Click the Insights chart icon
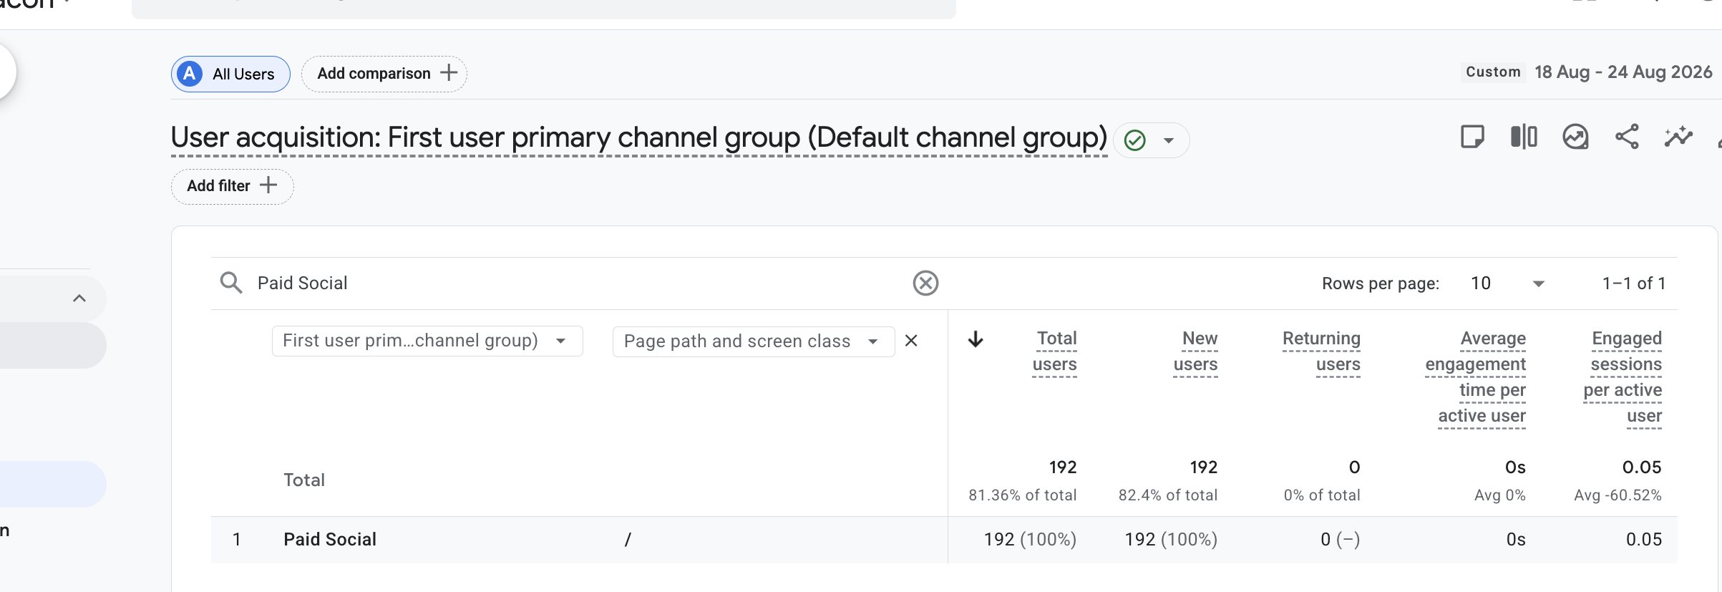This screenshot has width=1722, height=592. 1575,137
